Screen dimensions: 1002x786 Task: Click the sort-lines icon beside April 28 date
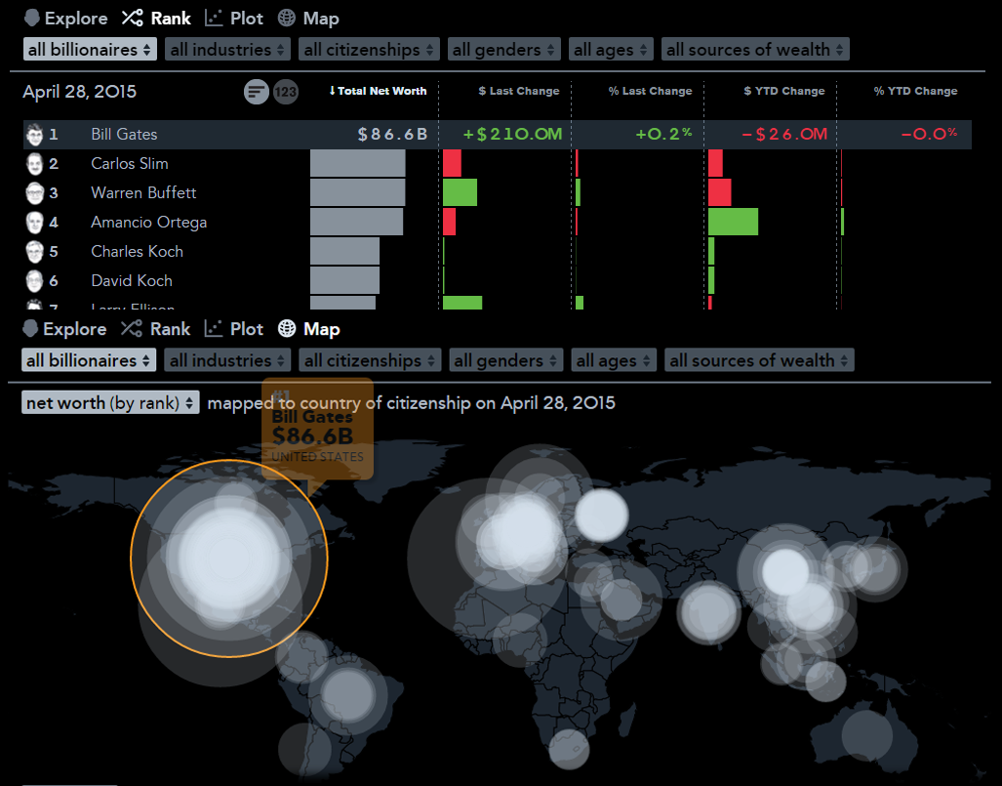[x=256, y=92]
